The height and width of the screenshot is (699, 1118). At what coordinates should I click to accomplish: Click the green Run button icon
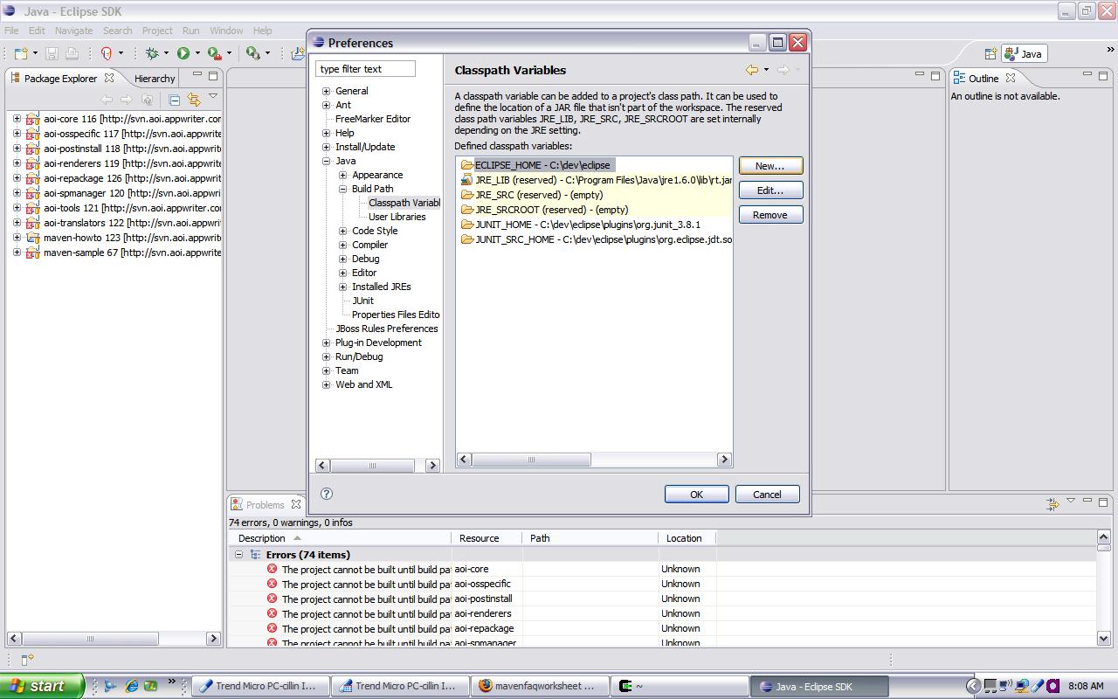183,53
